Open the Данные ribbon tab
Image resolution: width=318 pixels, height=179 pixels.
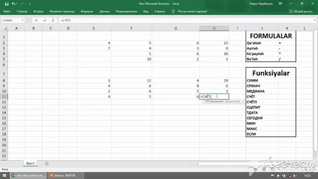point(104,11)
